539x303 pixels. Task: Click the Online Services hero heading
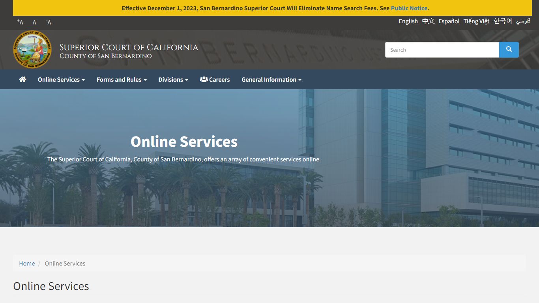pyautogui.click(x=184, y=141)
